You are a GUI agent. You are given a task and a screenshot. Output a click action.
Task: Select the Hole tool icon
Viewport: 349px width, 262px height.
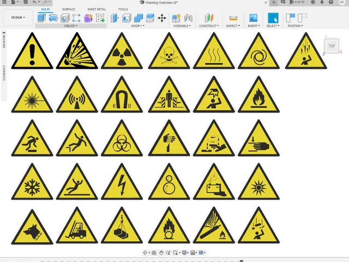65,18
